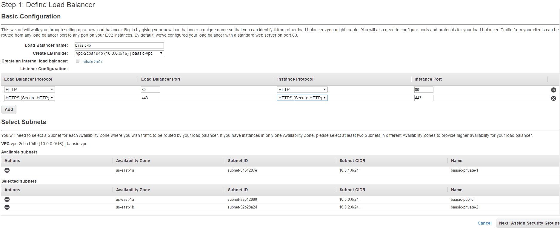
Task: Click the instance port 80 field
Action: click(424, 90)
